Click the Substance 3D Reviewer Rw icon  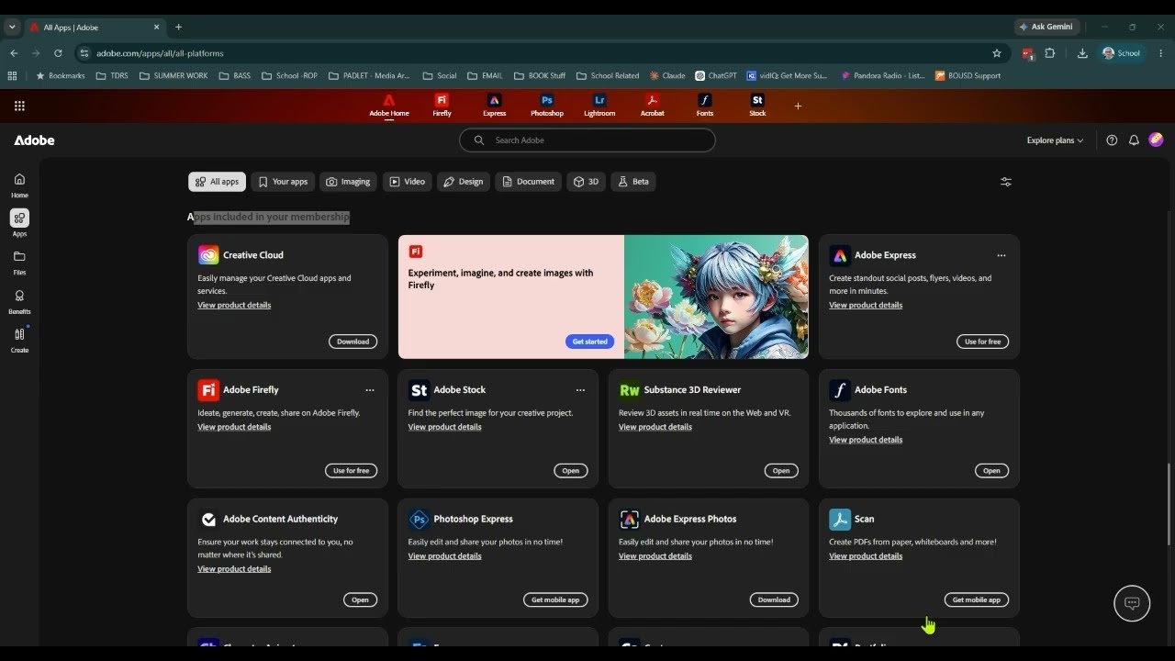[630, 390]
